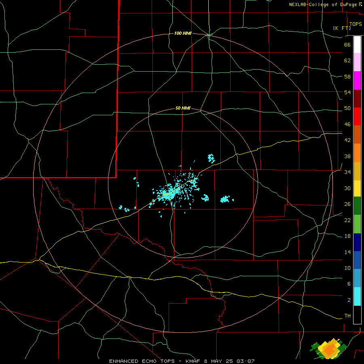Click the '03:07' timestamp

coord(245,361)
